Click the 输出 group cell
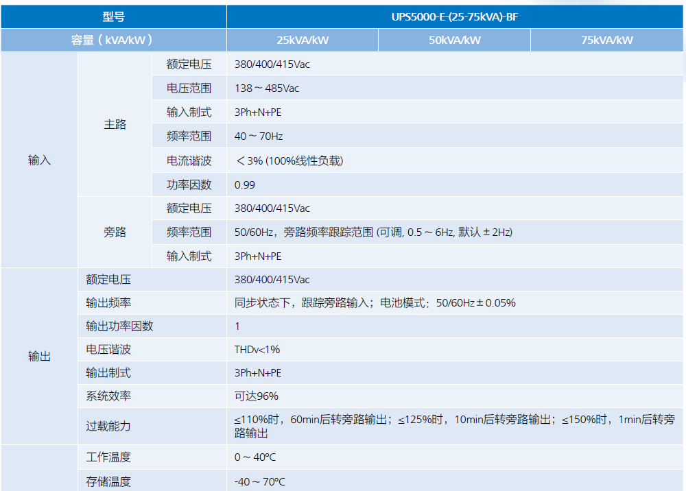Screen dimensions: 686x491 39,357
